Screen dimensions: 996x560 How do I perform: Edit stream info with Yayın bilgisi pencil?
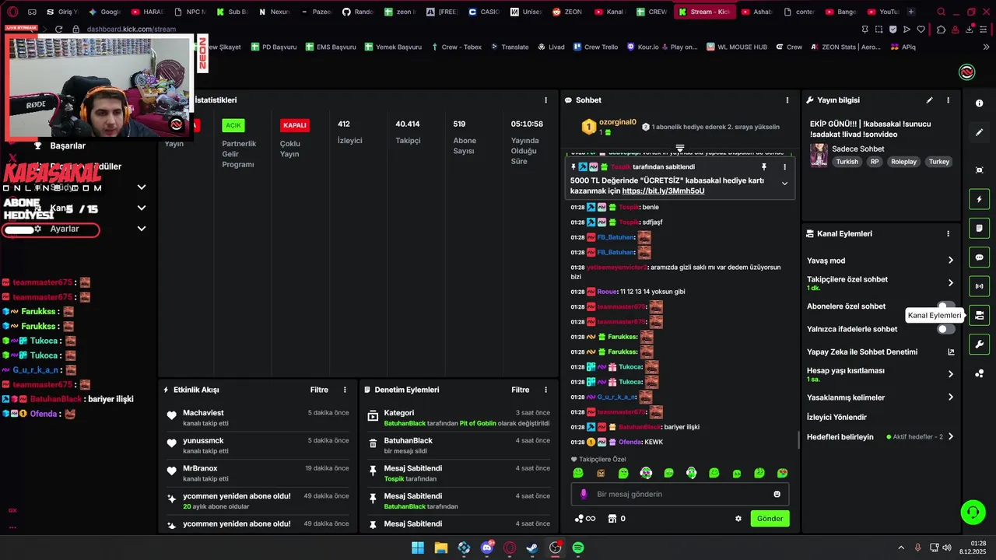(929, 100)
